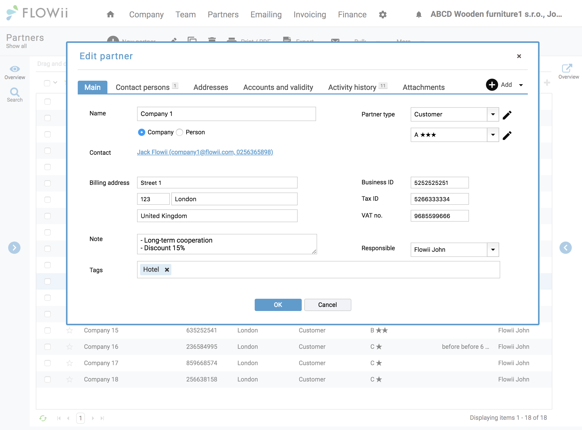Open the Finance menu

coord(352,15)
